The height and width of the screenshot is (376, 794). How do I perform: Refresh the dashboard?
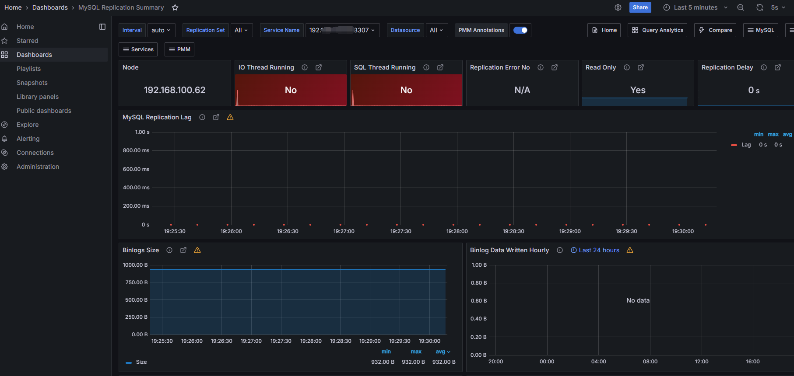coord(760,7)
